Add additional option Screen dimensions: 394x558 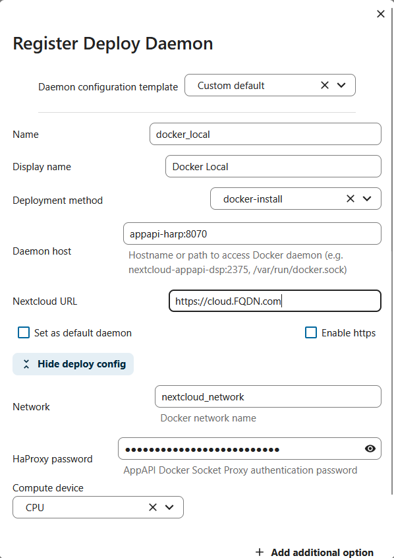pyautogui.click(x=314, y=552)
